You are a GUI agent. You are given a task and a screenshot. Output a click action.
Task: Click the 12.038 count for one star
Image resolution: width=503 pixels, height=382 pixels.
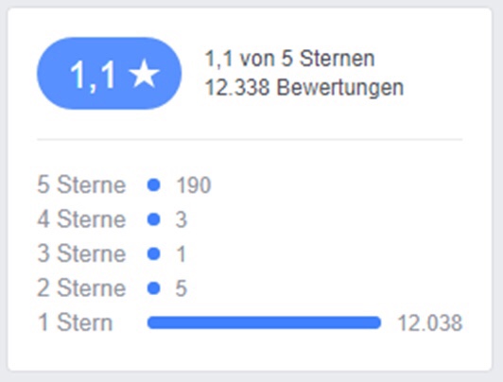[430, 322]
